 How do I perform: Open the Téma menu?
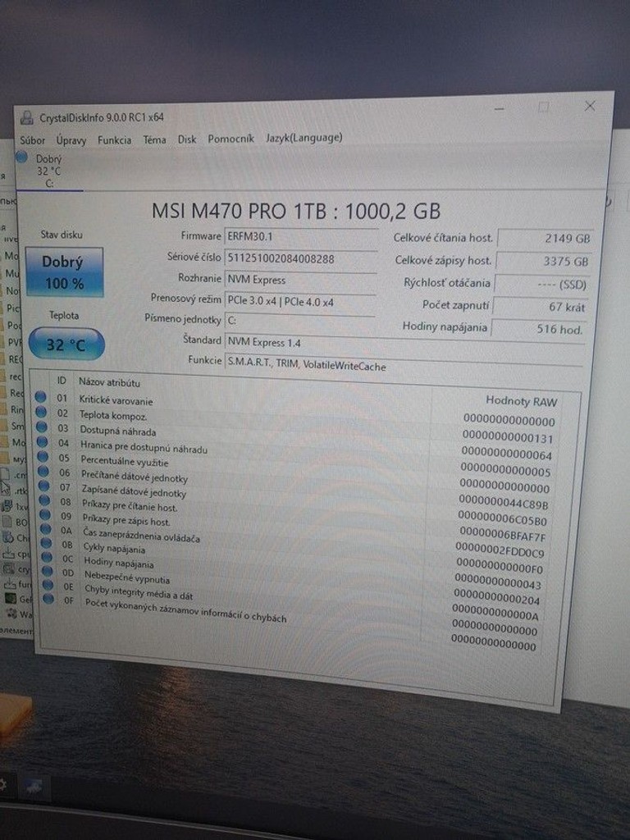(x=154, y=139)
